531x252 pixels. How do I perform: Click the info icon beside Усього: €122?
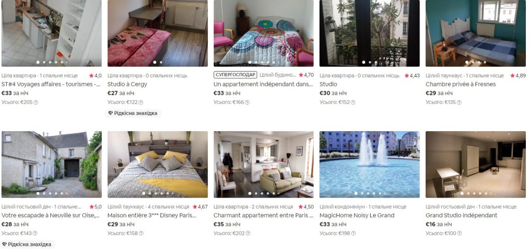[x=141, y=102]
